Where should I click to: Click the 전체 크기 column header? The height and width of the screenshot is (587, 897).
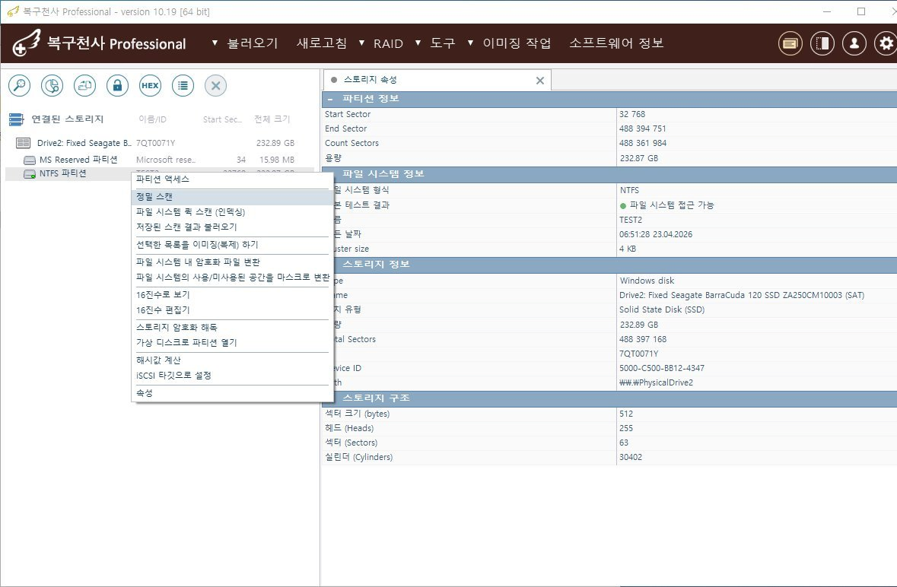click(x=272, y=119)
